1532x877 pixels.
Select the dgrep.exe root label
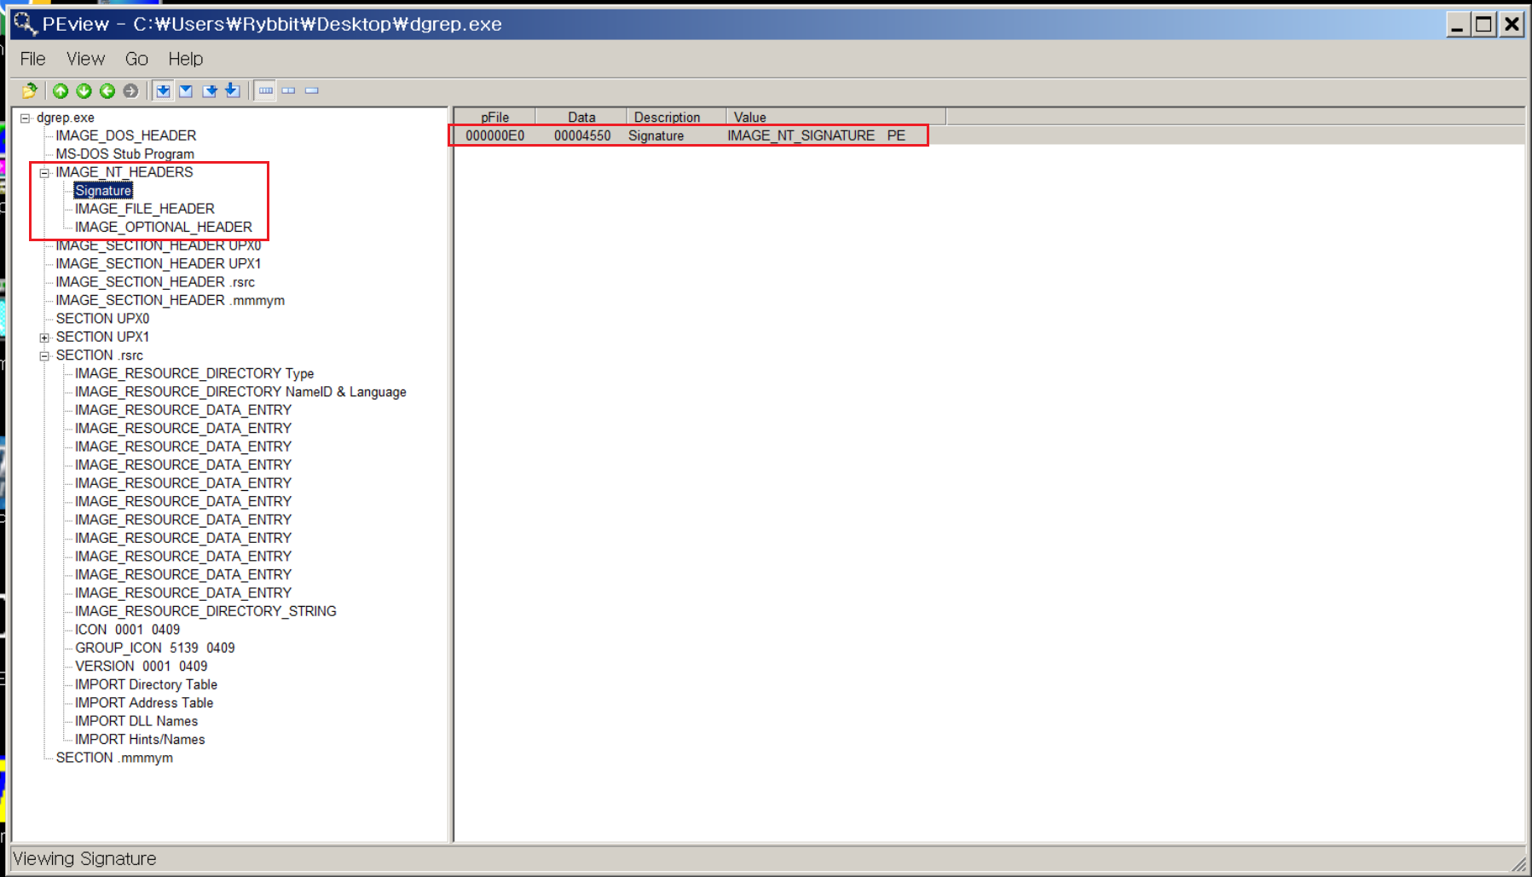[x=66, y=118]
